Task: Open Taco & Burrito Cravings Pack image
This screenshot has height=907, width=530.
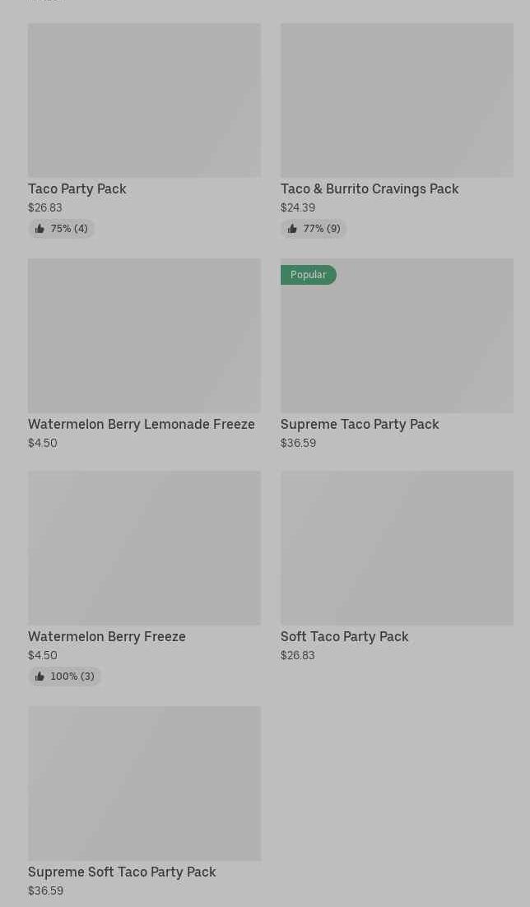Action: coord(397,100)
